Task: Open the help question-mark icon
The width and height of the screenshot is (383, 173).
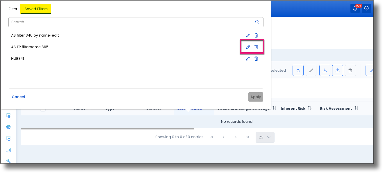Action: (366, 8)
